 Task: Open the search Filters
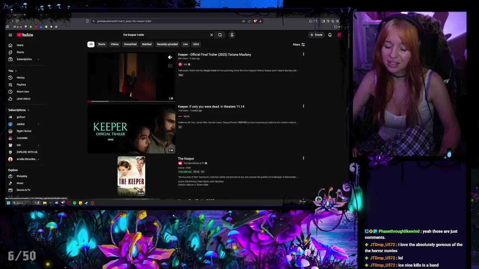[x=299, y=44]
